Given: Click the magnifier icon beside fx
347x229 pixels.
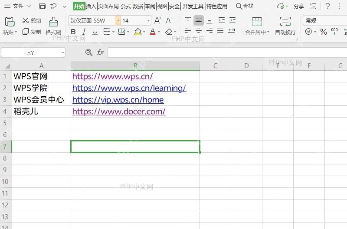Looking at the screenshot, I should 89,52.
